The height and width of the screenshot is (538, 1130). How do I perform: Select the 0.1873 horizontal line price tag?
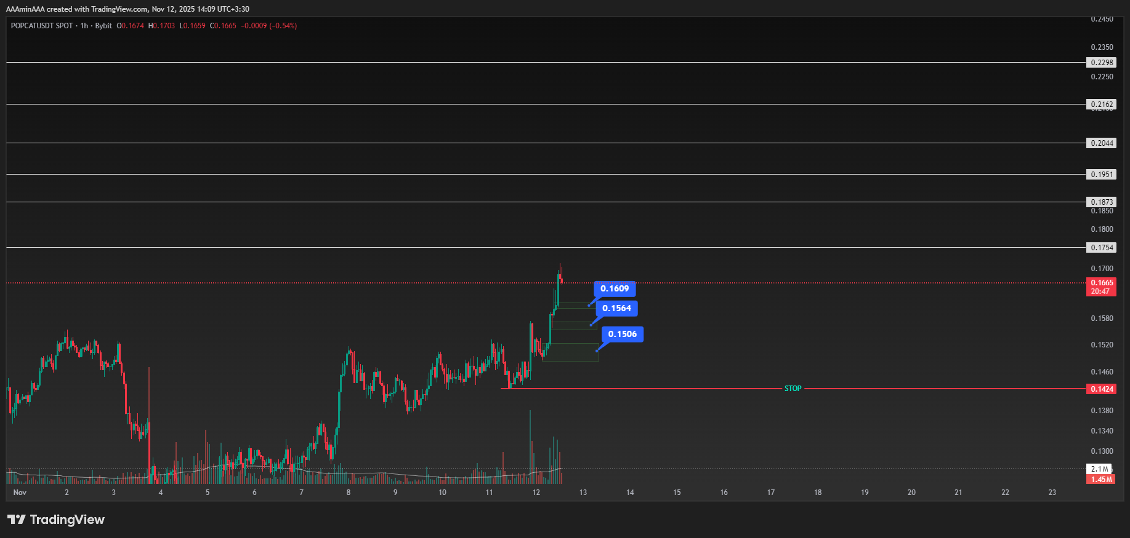point(1102,202)
